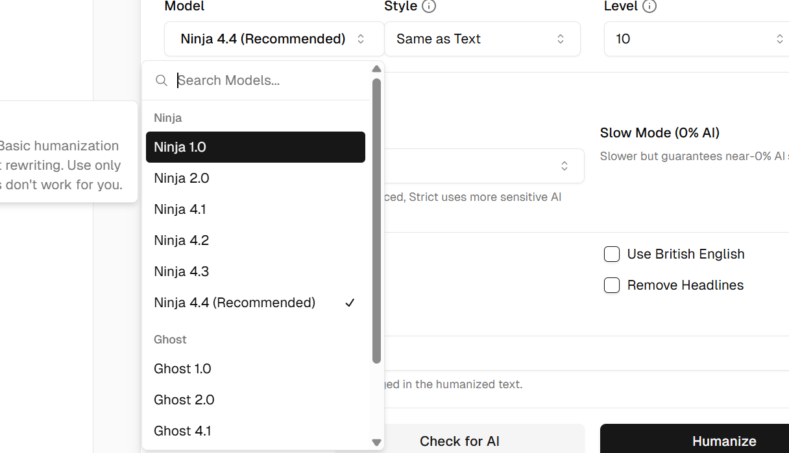Click the Humanize button

pos(694,439)
